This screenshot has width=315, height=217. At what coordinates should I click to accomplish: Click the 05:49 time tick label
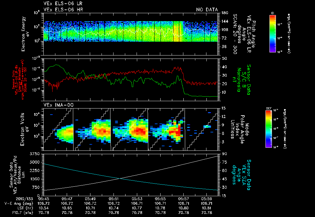(90, 199)
